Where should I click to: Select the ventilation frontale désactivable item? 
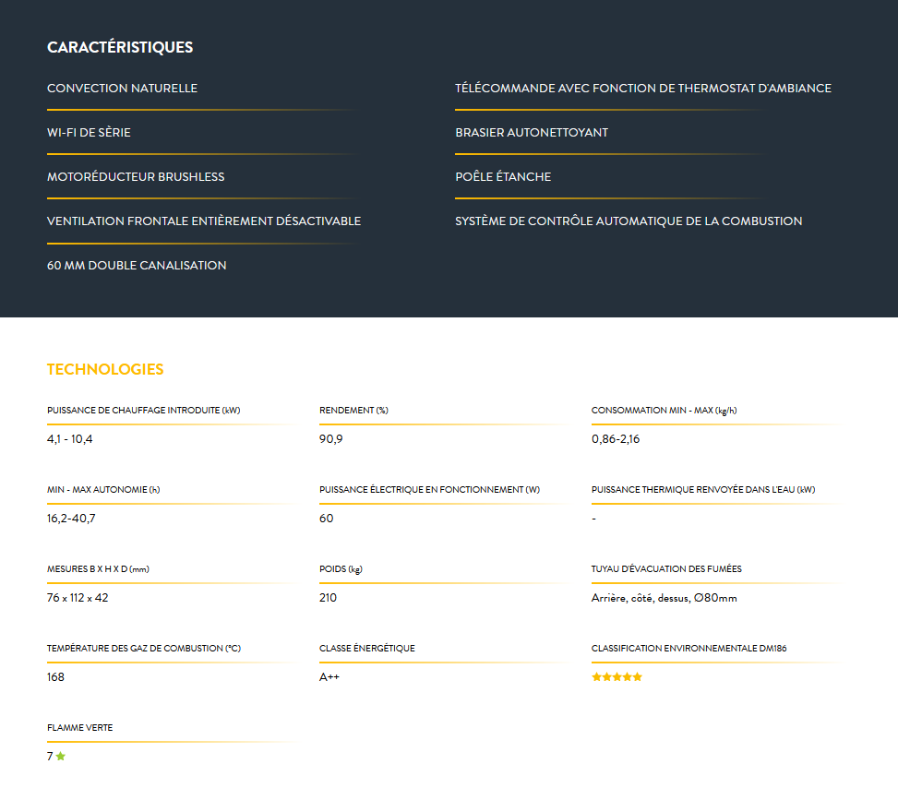(x=204, y=221)
